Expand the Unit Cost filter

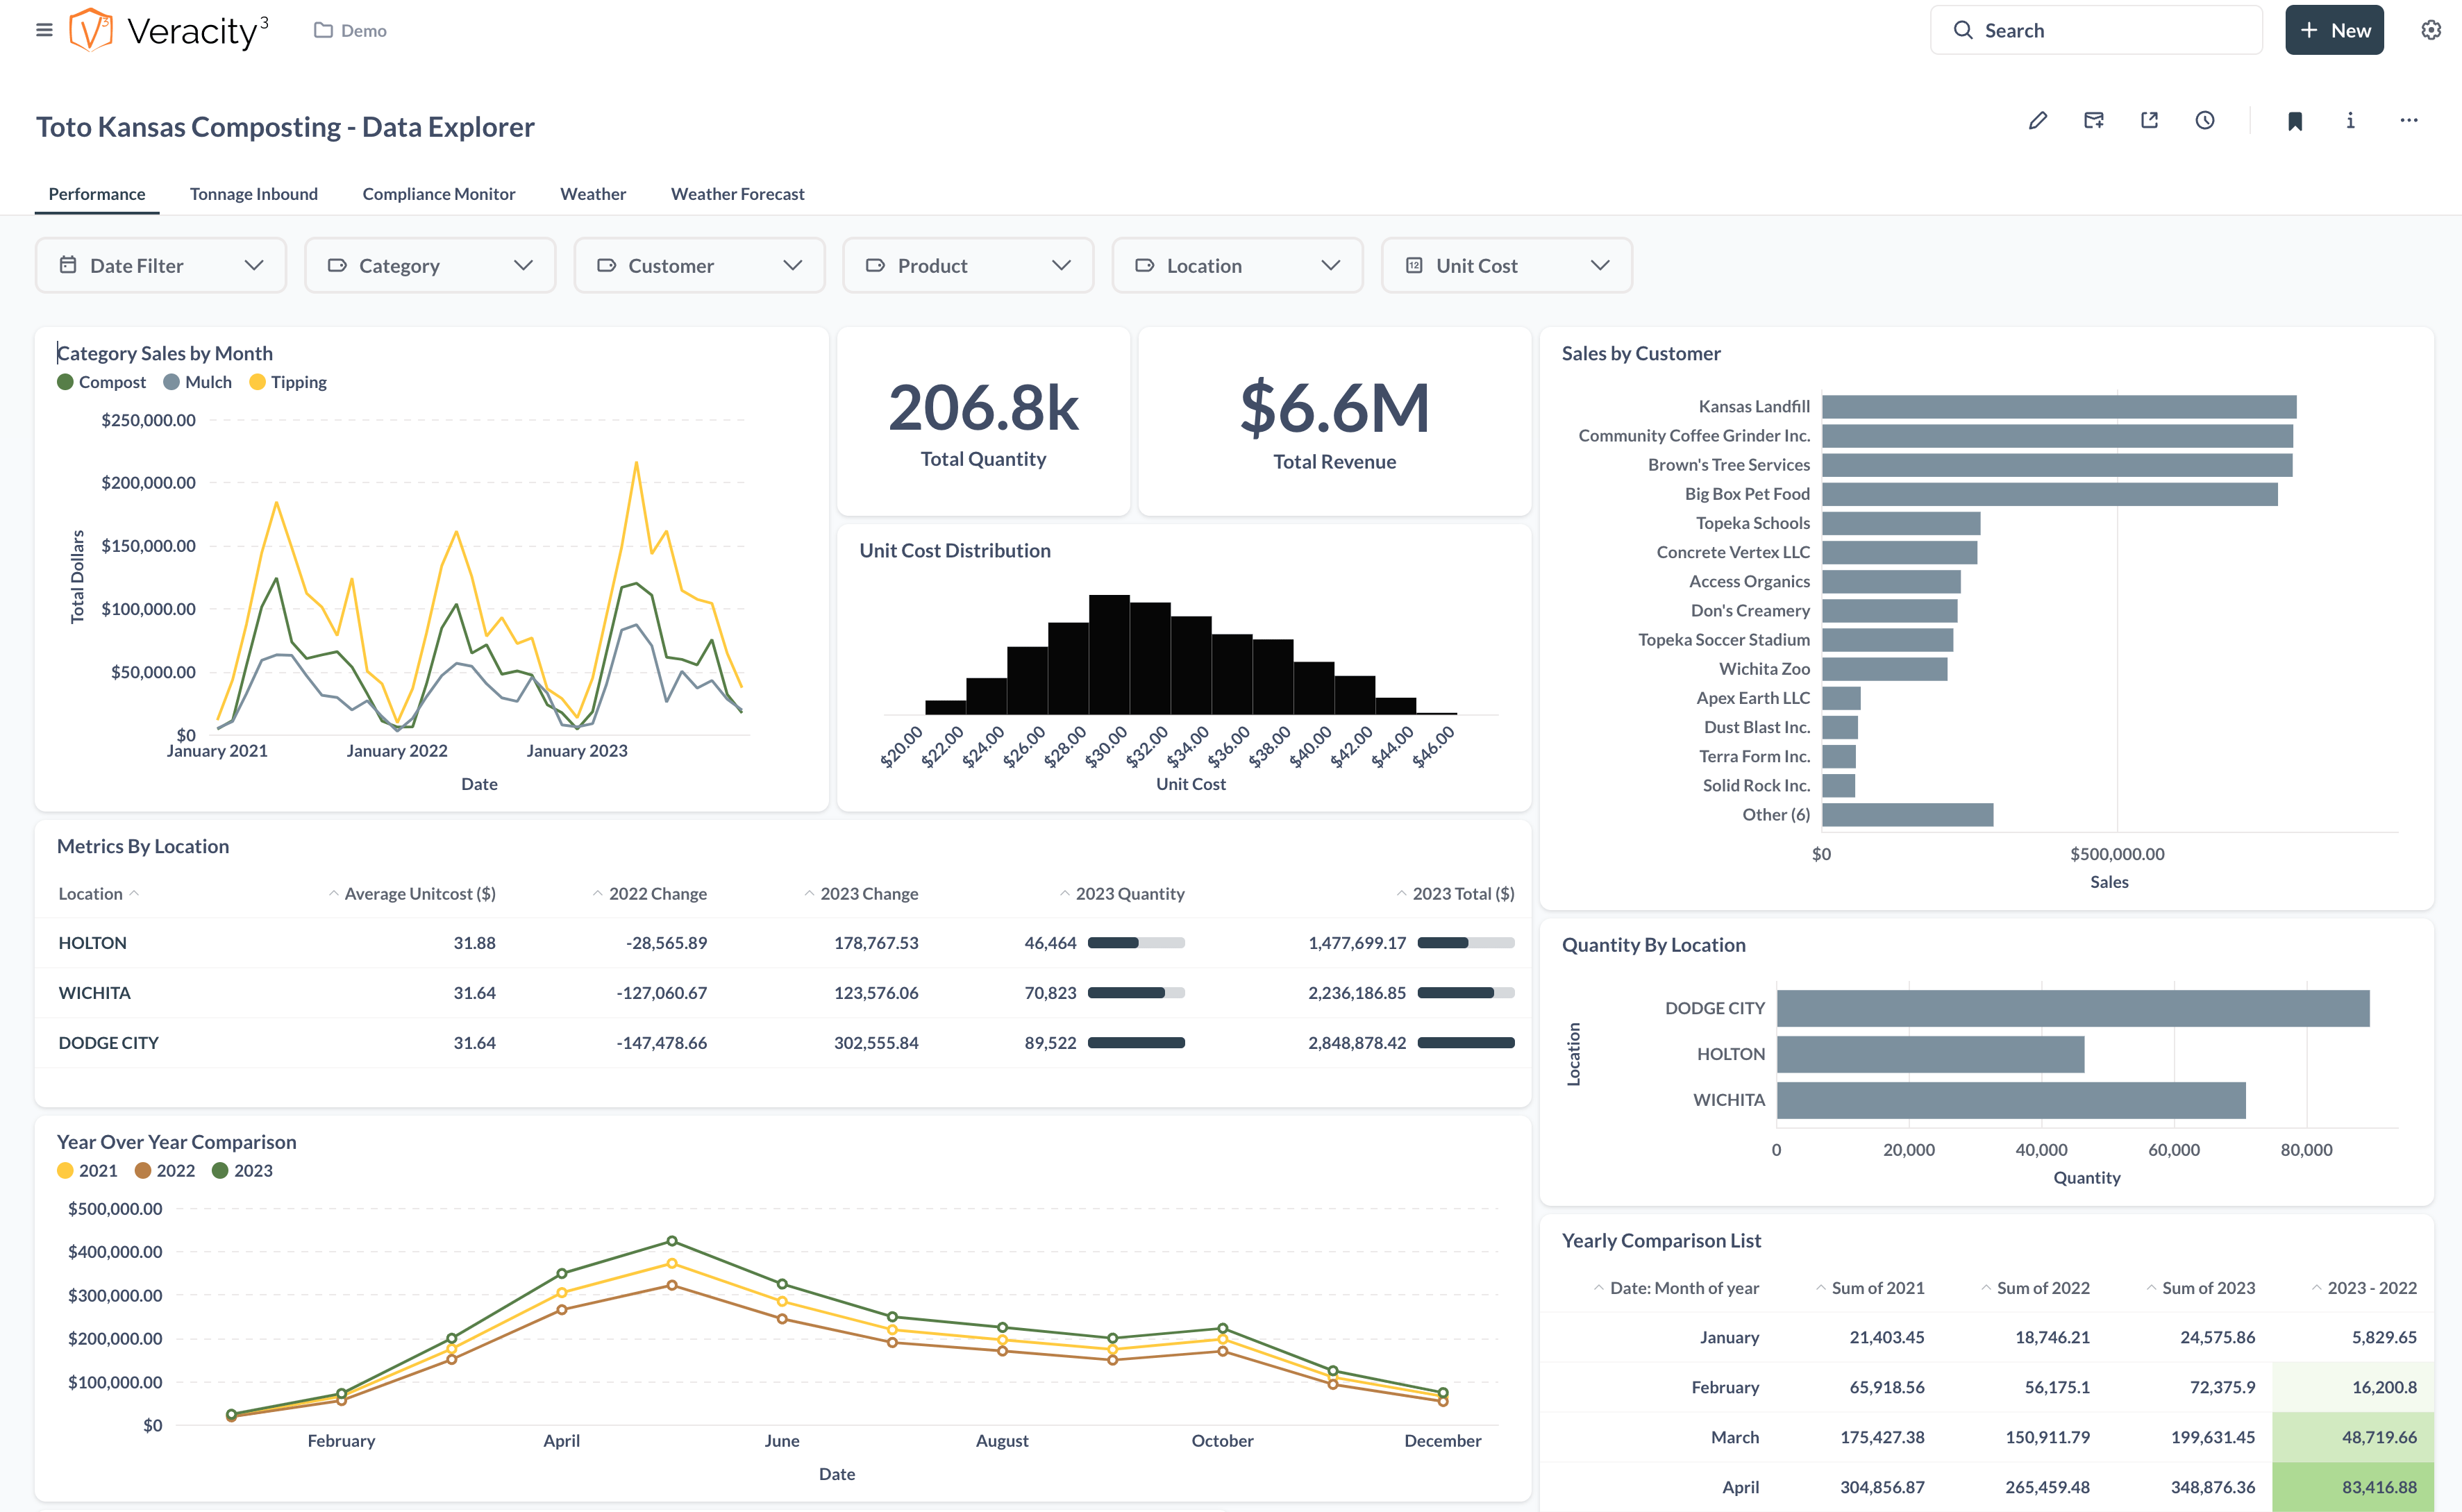pyautogui.click(x=1506, y=265)
